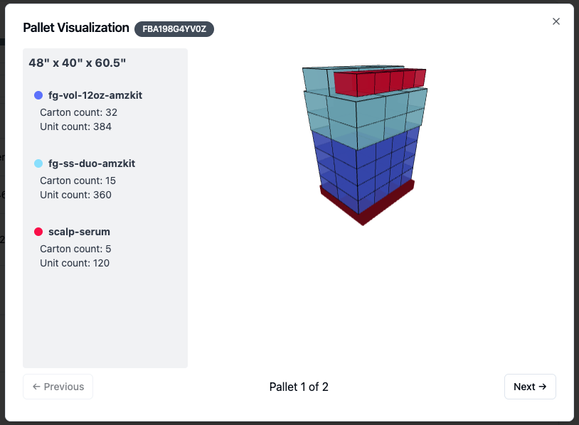
Task: Click the FBA198G4YV0Z shipment badge
Action: coord(174,28)
